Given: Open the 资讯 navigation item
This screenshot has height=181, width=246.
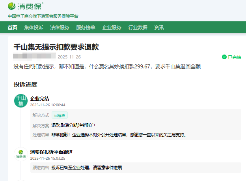Looking at the screenshot, I should tap(159, 28).
